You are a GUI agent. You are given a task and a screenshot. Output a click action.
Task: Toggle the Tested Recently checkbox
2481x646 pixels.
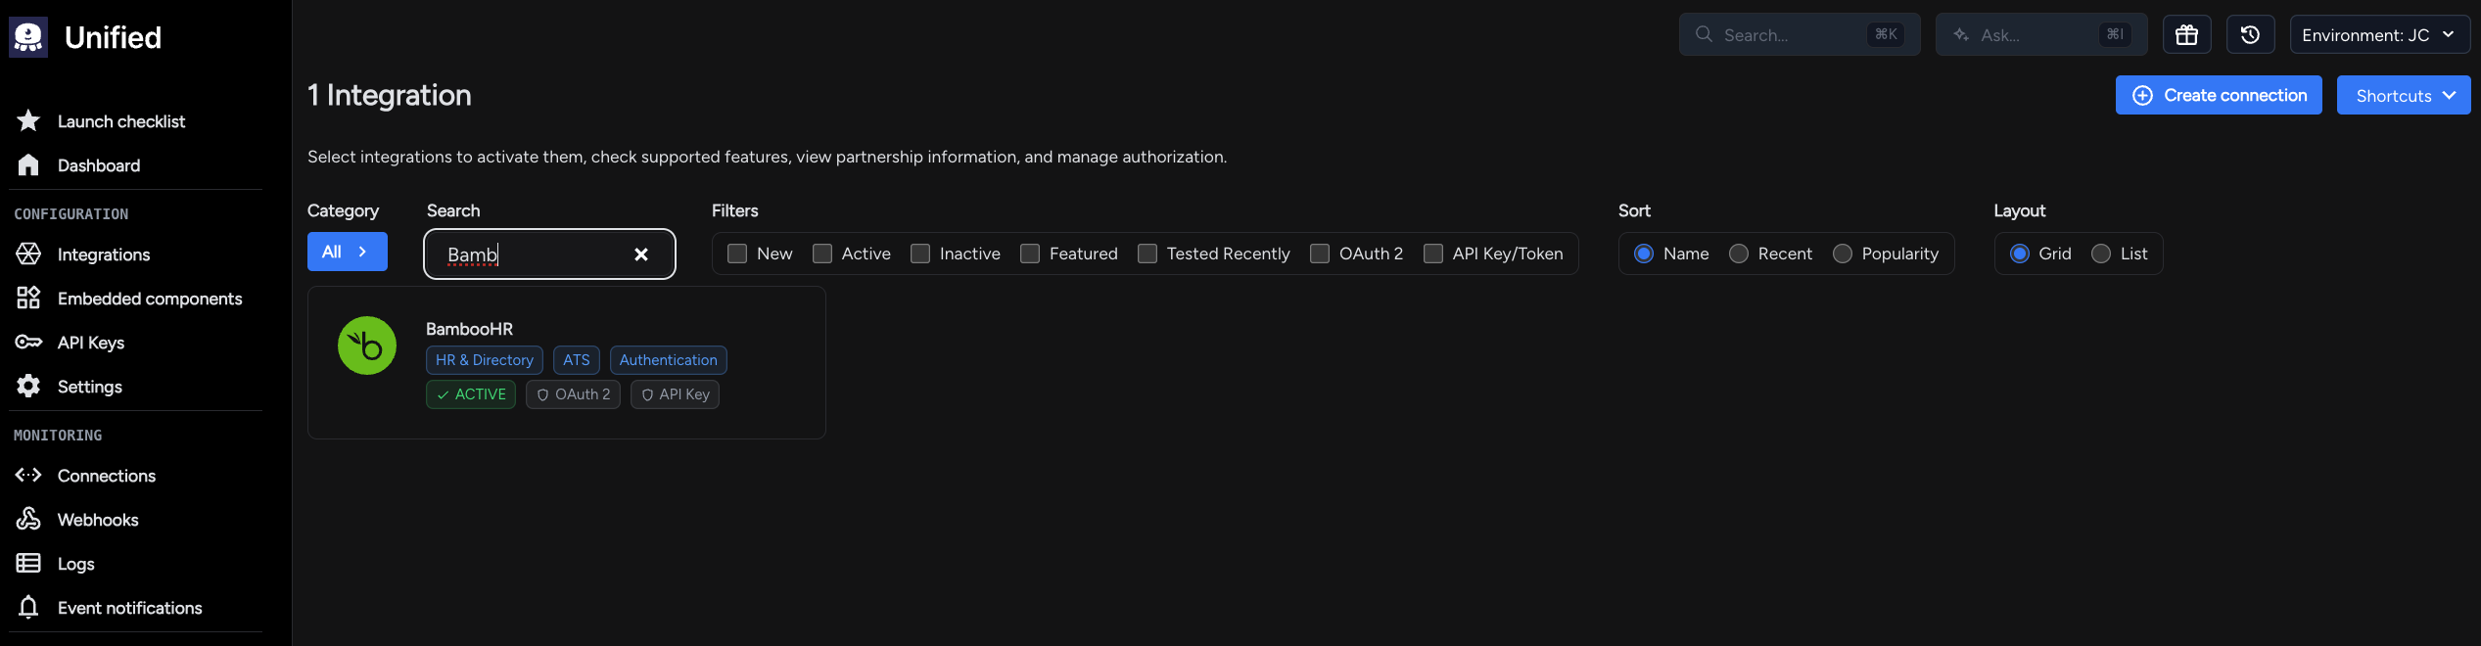(x=1147, y=254)
